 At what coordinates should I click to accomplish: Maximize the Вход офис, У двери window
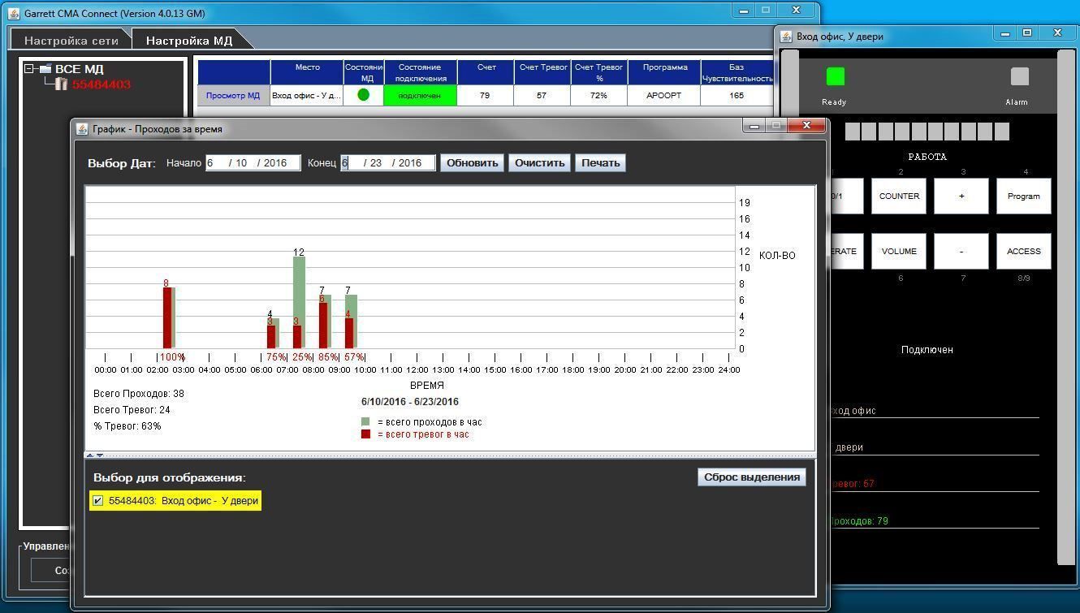(x=1027, y=33)
